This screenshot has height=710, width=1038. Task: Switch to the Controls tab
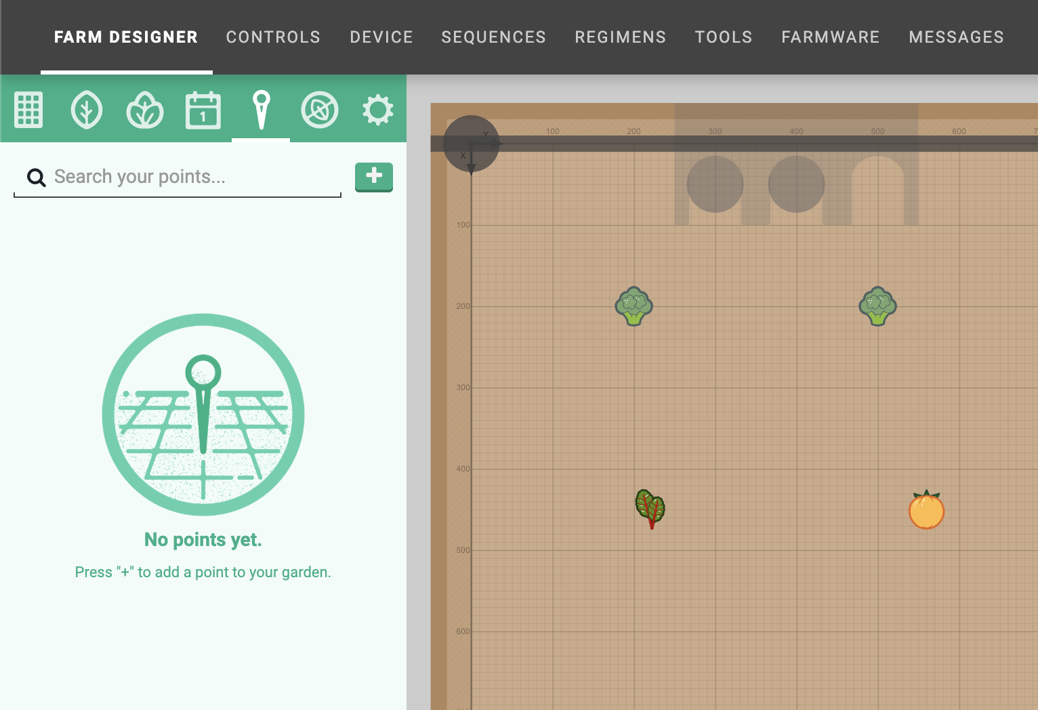point(273,37)
